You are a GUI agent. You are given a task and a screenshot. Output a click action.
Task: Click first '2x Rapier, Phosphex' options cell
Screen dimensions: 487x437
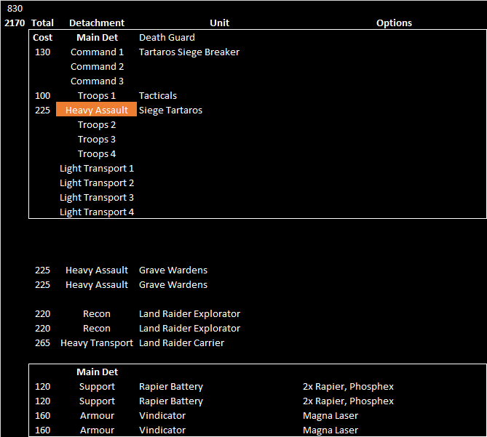tap(348, 387)
